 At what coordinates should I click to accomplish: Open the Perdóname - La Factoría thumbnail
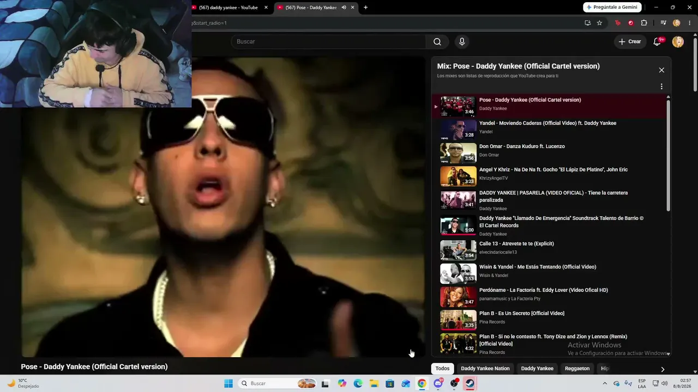click(458, 297)
